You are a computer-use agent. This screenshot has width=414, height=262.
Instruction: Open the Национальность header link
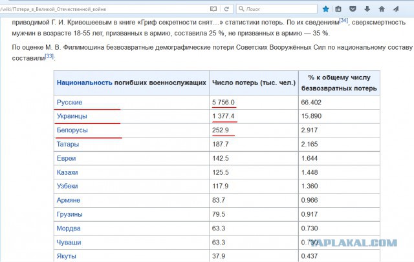(85, 83)
